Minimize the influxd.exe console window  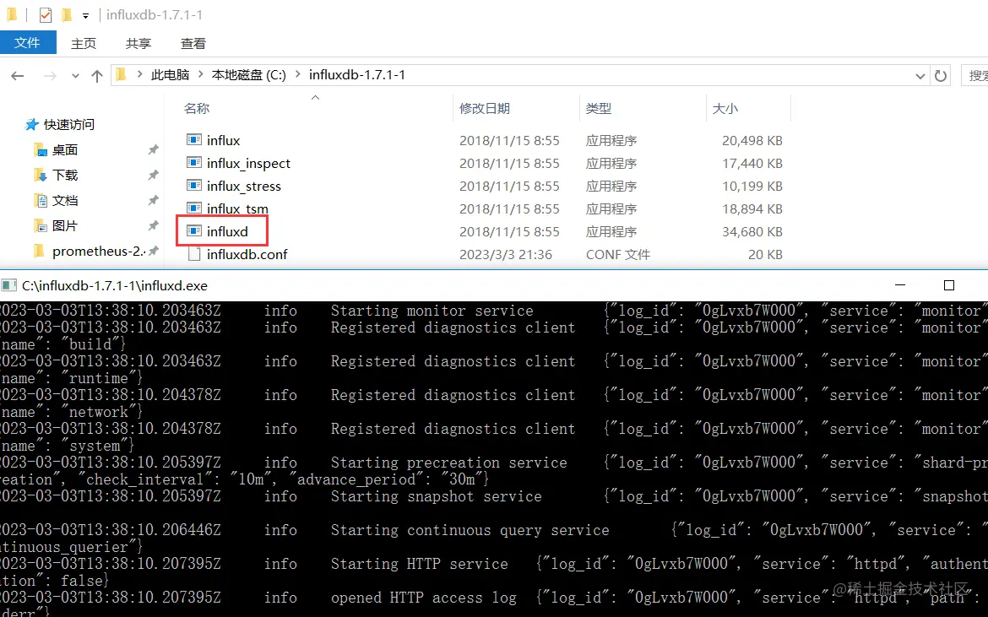coord(900,285)
